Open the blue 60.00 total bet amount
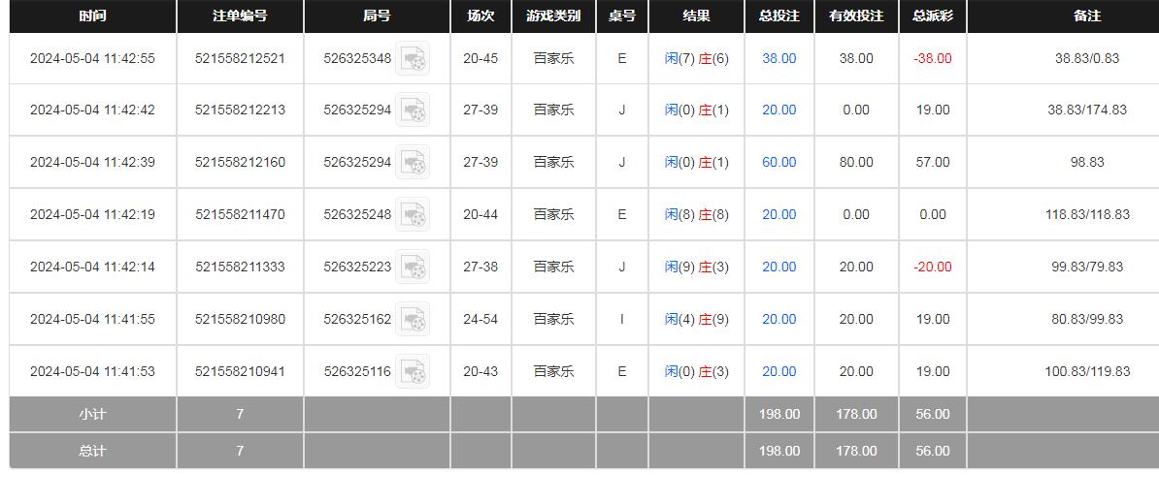Viewport: 1159px width, 504px height. click(x=778, y=163)
